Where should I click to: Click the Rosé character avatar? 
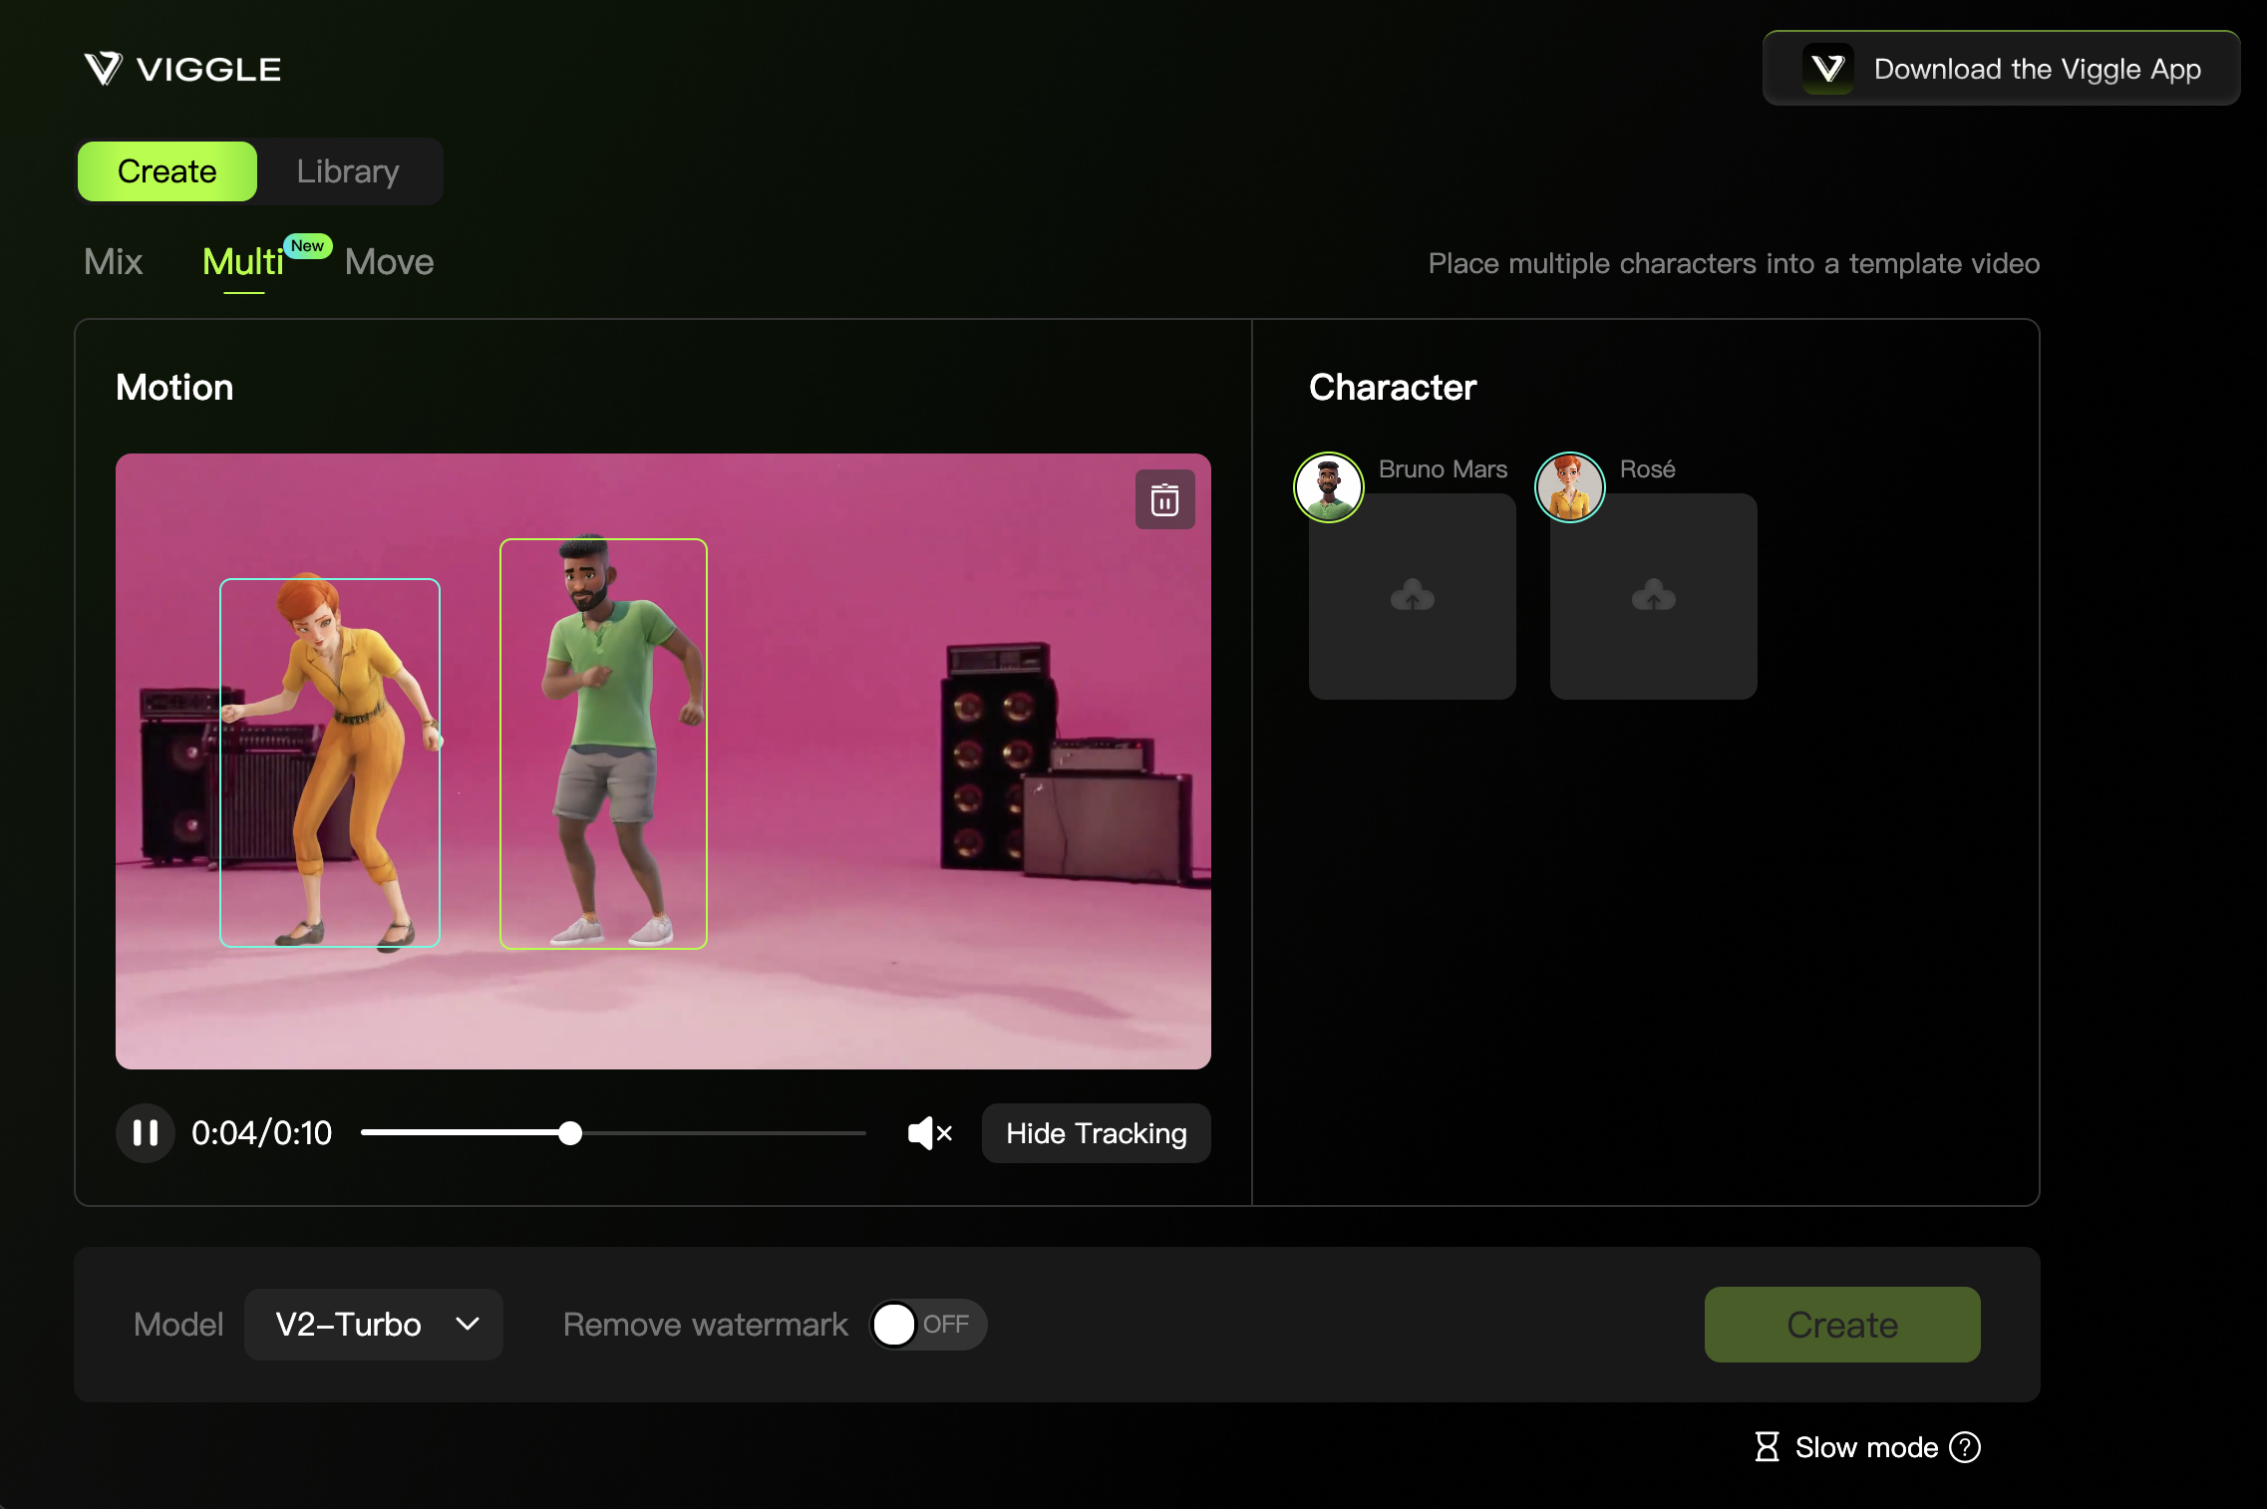(x=1569, y=487)
